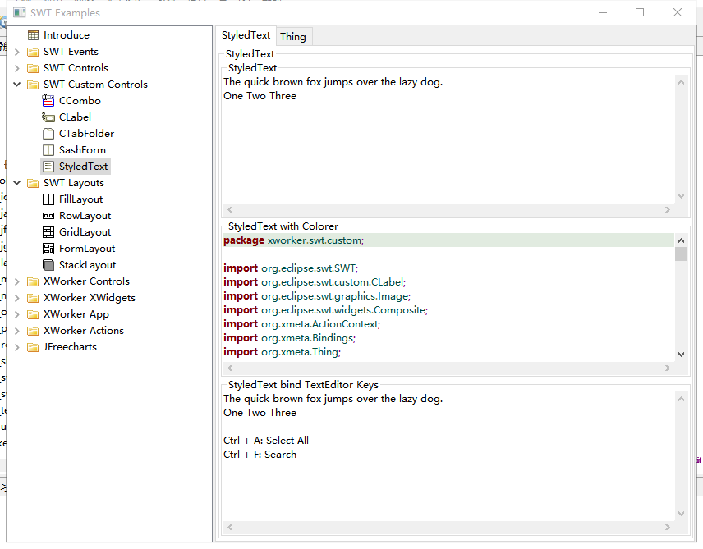Click the SashForm item icon
This screenshot has width=703, height=549.
click(48, 150)
